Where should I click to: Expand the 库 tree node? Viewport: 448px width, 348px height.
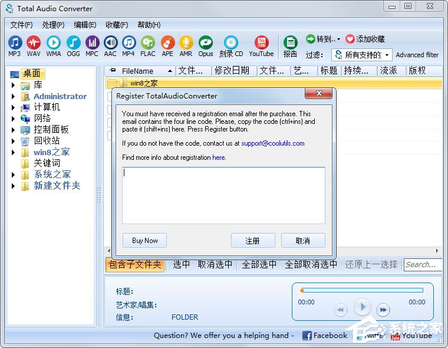click(13, 85)
